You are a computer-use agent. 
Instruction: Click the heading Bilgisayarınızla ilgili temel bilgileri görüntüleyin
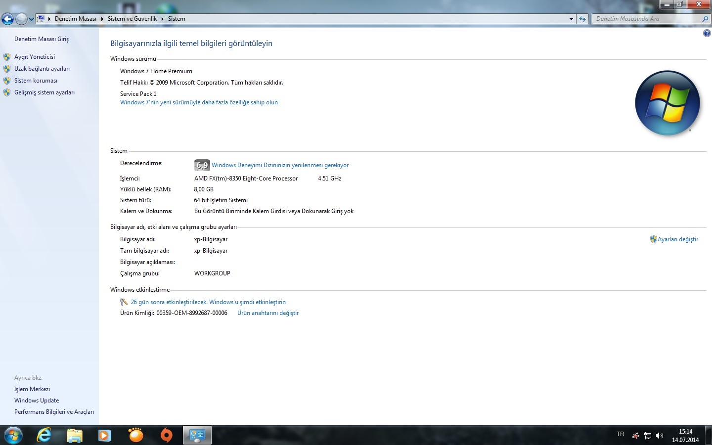[191, 44]
